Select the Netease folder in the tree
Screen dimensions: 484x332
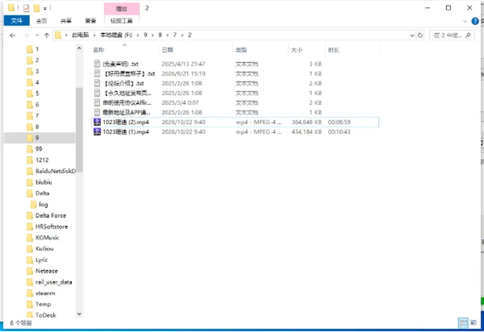point(46,271)
